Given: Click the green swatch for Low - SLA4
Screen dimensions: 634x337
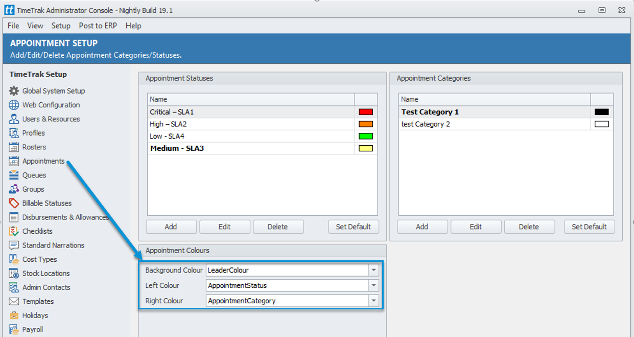Looking at the screenshot, I should (x=366, y=137).
